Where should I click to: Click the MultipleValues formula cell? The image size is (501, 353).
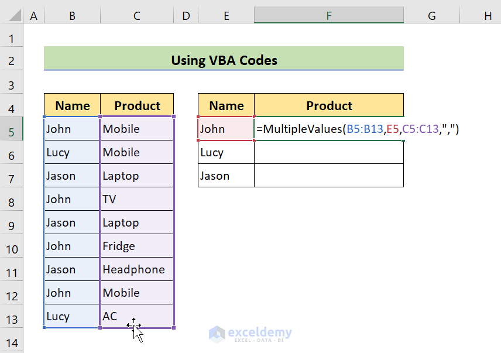[x=328, y=129]
